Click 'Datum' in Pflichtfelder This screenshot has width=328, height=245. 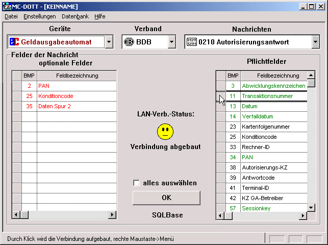tap(249, 107)
